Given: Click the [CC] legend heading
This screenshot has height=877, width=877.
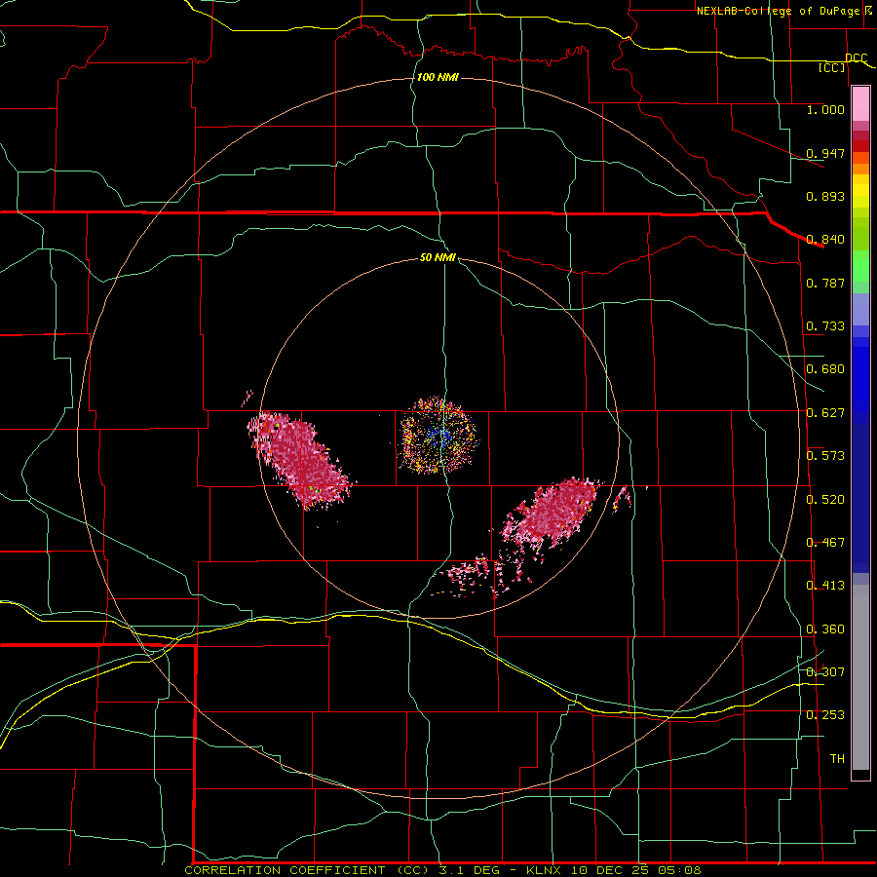Looking at the screenshot, I should pos(832,67).
